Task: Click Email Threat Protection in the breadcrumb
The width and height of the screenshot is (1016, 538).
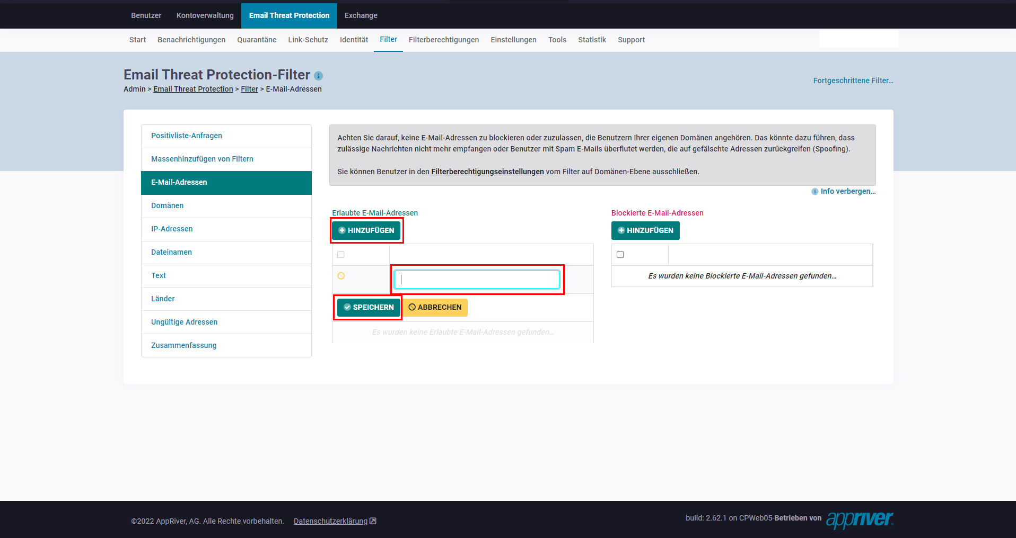Action: [x=193, y=89]
